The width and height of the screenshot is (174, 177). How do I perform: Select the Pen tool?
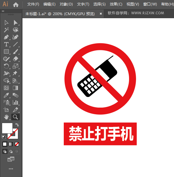(x=6, y=37)
